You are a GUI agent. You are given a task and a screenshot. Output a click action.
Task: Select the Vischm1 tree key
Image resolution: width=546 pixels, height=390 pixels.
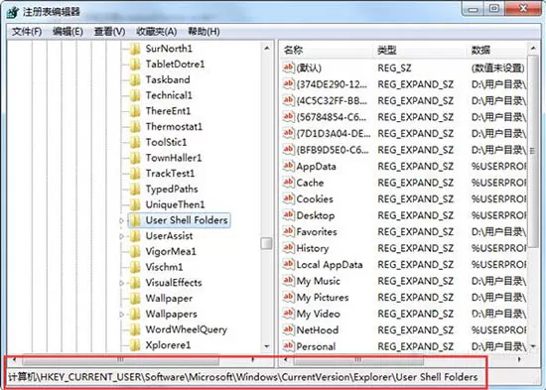point(164,267)
